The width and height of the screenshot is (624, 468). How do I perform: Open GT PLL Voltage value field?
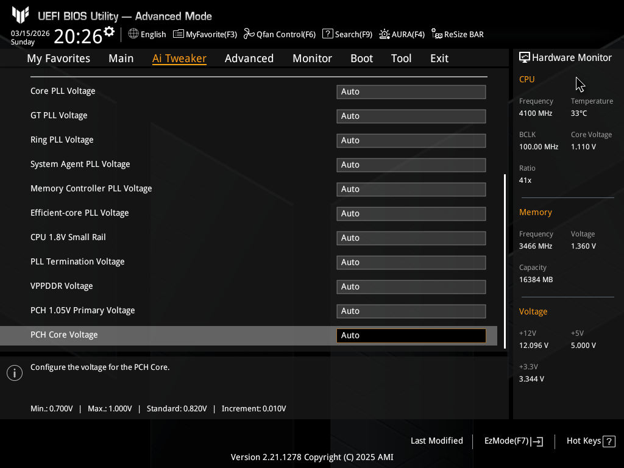click(411, 116)
